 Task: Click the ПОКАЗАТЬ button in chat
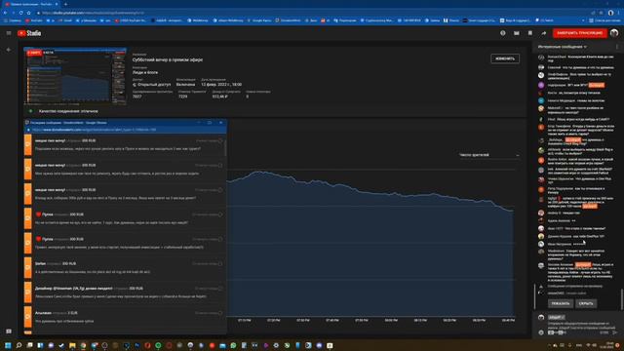pos(561,303)
